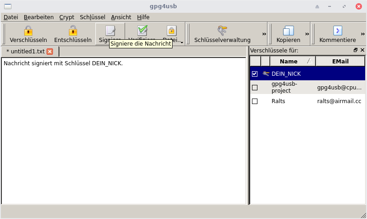Close the gpg4usb window
The image size is (367, 219).
[x=359, y=6]
